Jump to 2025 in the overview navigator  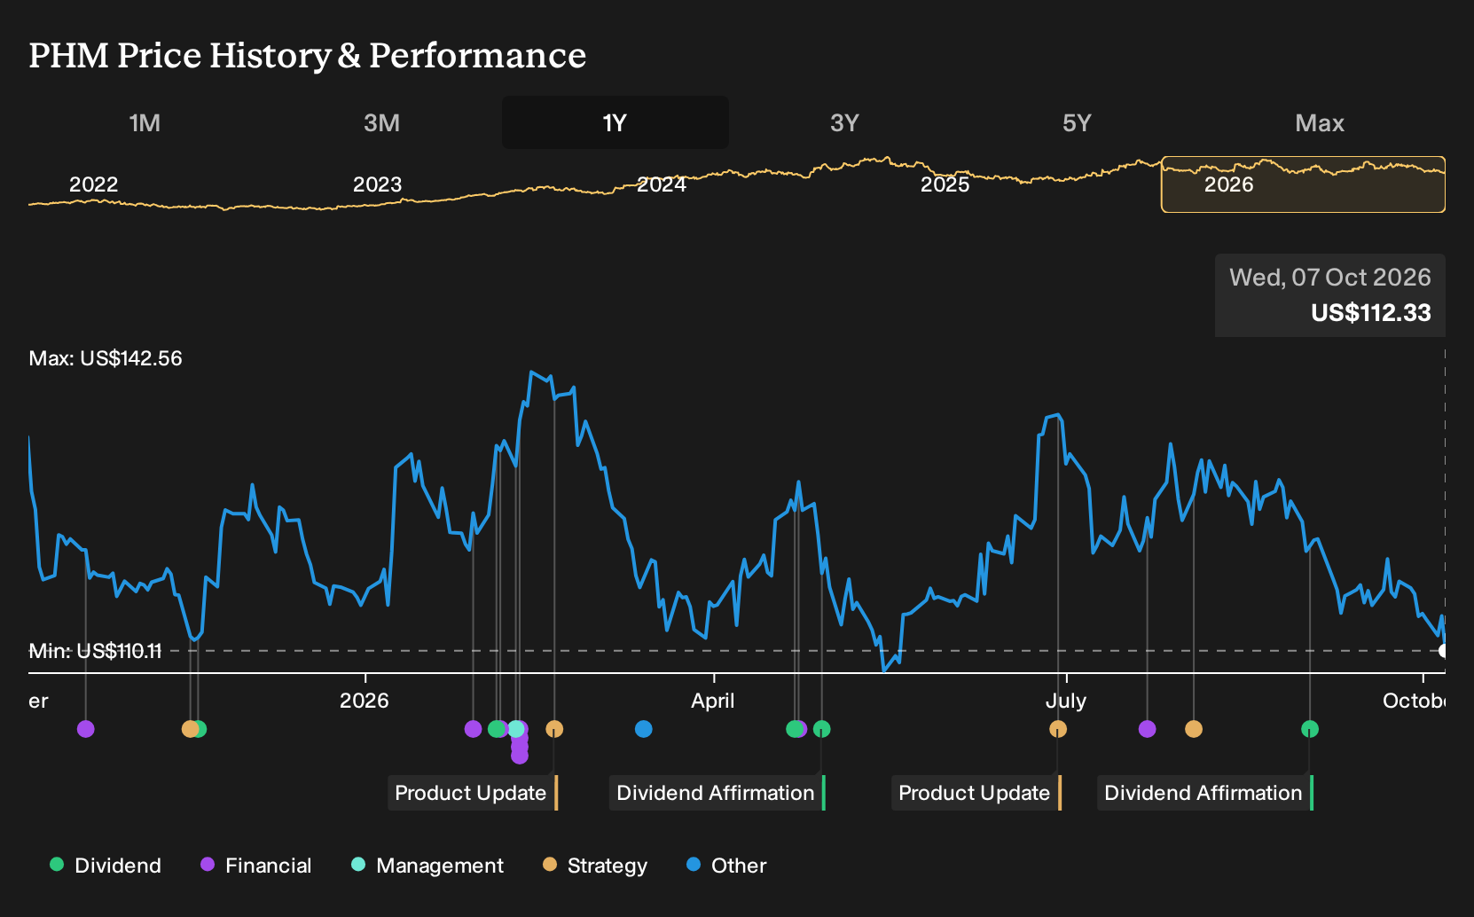[x=945, y=184]
